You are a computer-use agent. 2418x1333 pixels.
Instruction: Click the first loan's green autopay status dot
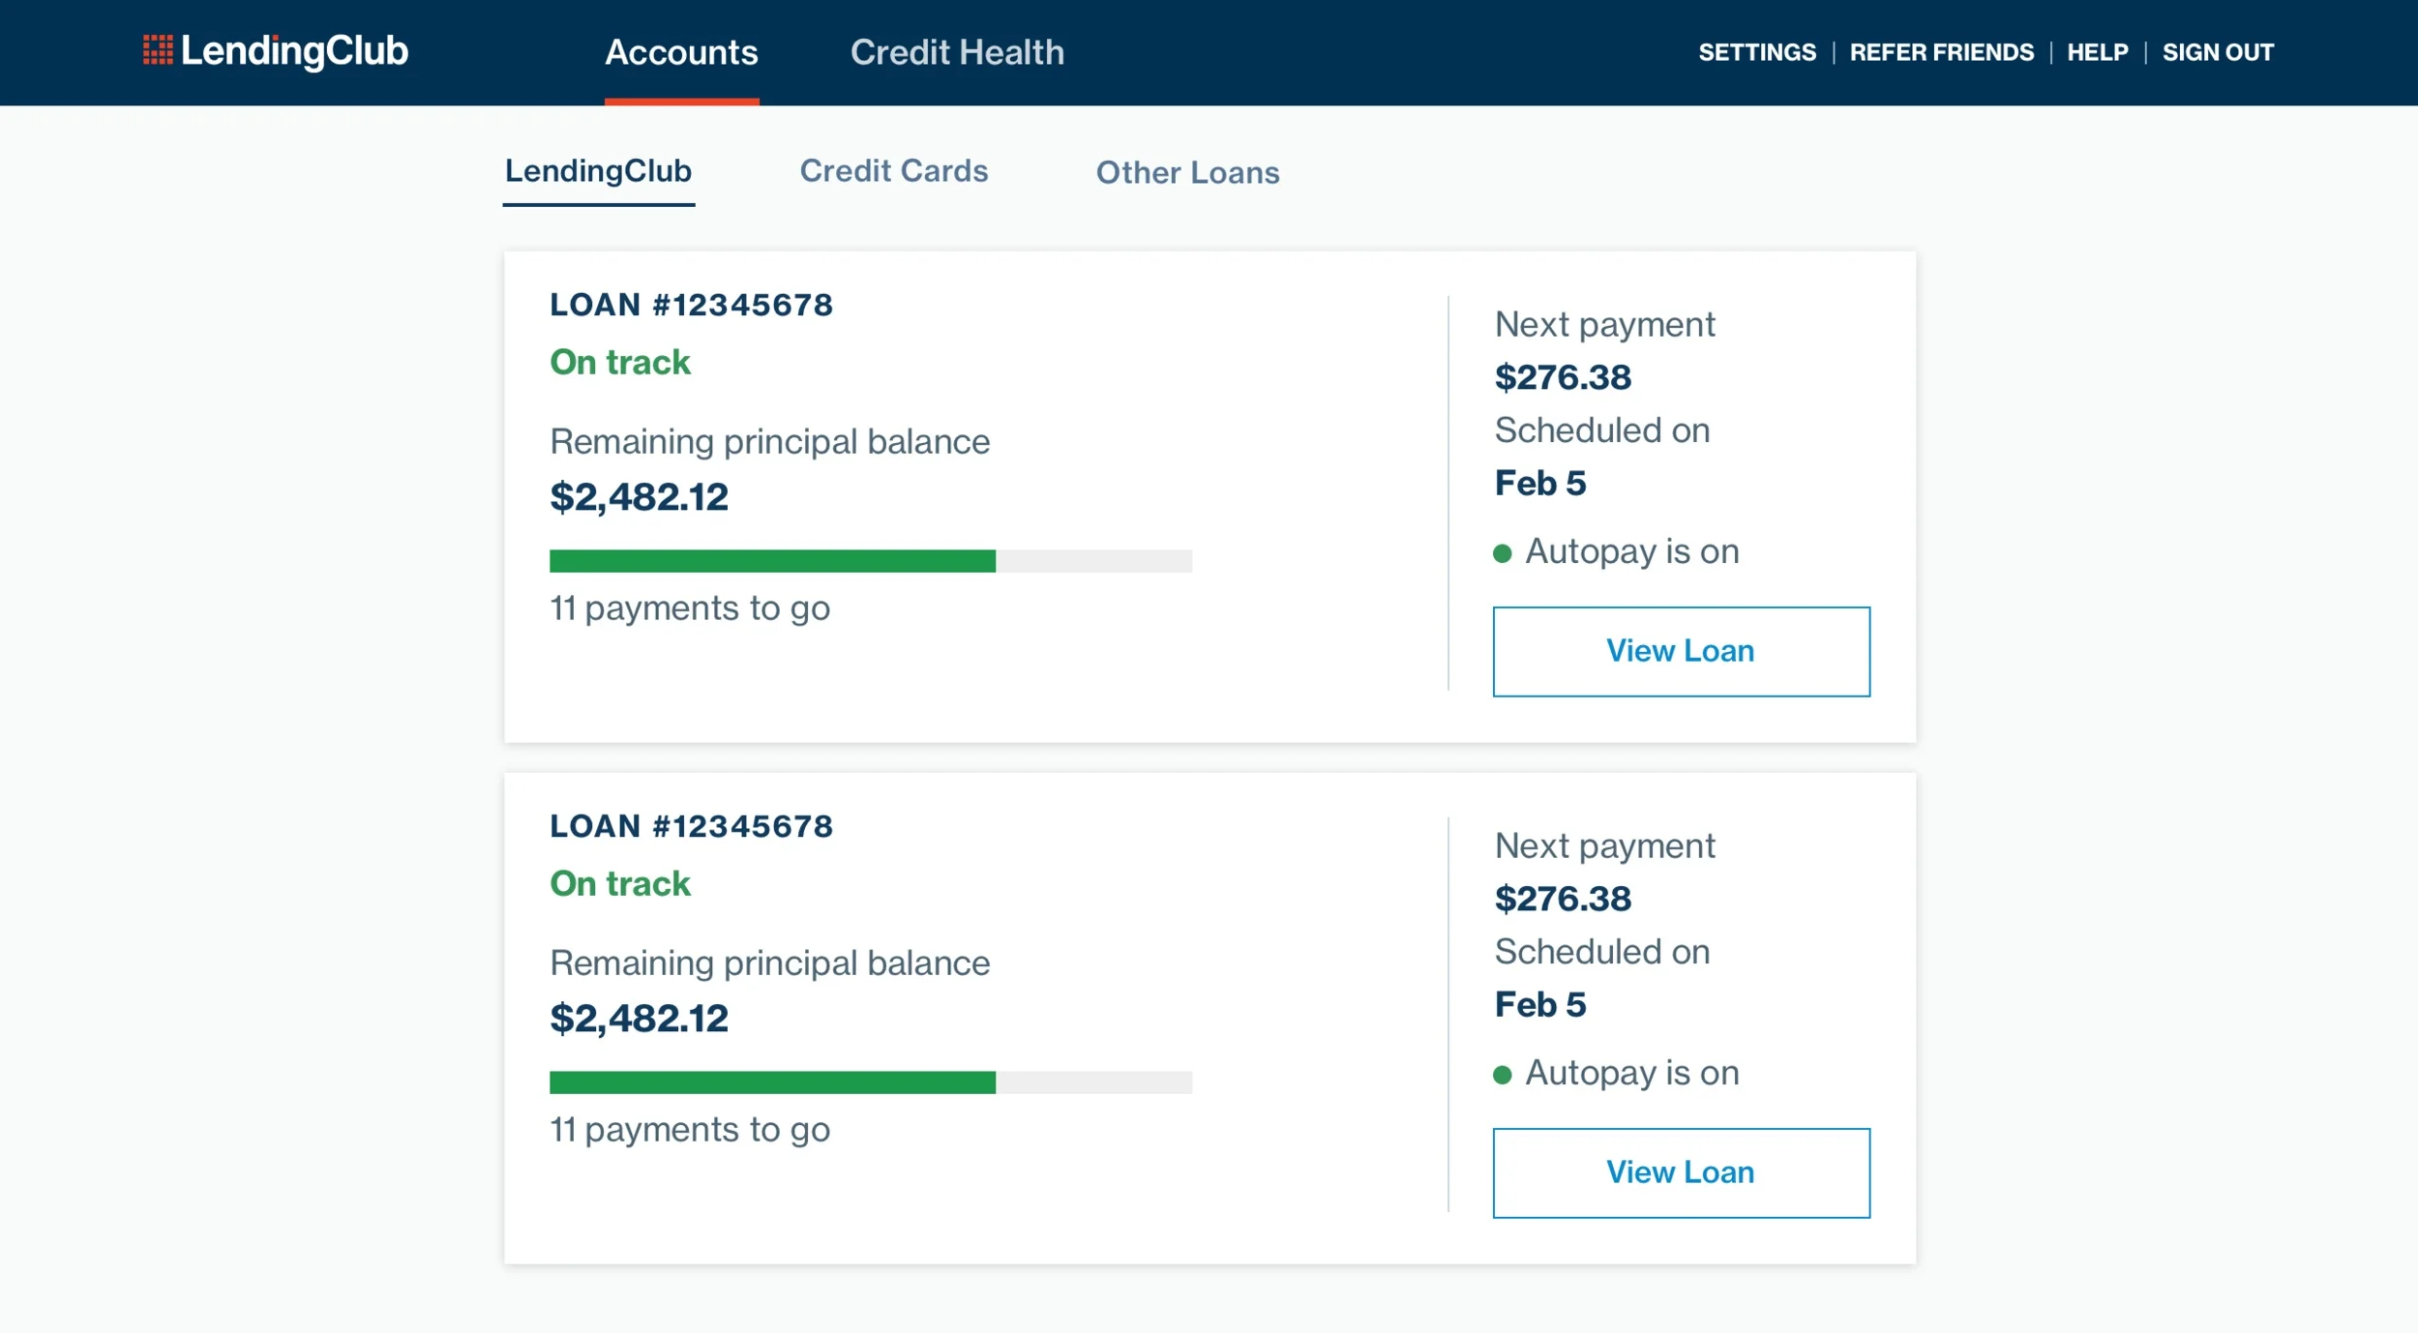point(1502,553)
